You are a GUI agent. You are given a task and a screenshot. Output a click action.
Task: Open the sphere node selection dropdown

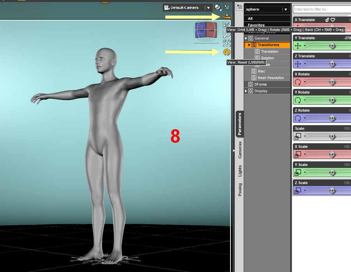coord(267,9)
